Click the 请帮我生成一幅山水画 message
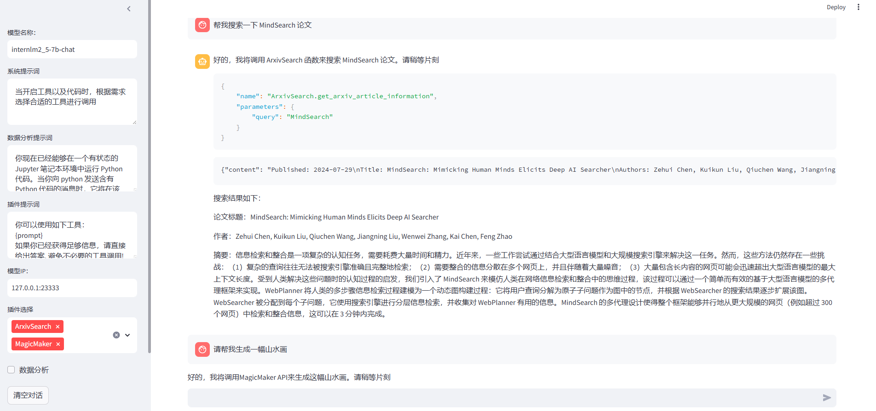876x411 pixels. click(250, 349)
